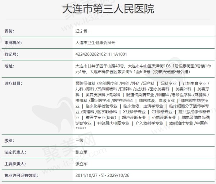Click the 全科医疗科 department entry
The image size is (216, 184).
108,84
